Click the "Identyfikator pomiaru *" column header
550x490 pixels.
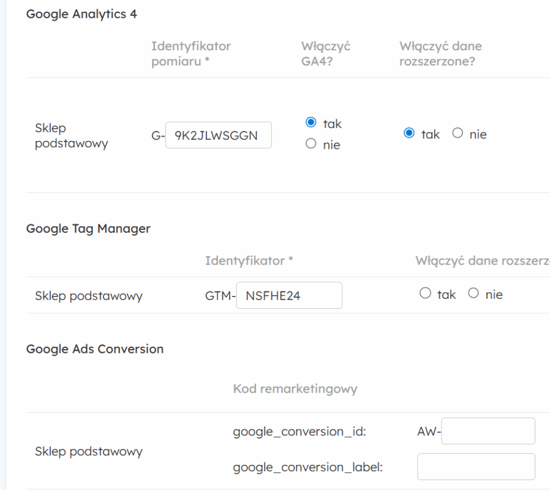191,54
